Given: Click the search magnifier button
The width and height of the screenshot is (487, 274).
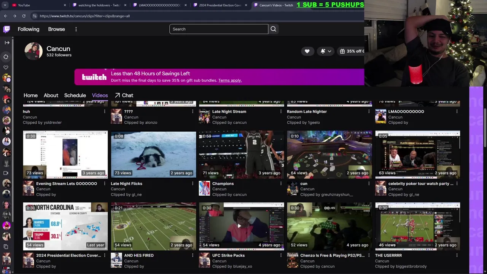Looking at the screenshot, I should point(273,29).
